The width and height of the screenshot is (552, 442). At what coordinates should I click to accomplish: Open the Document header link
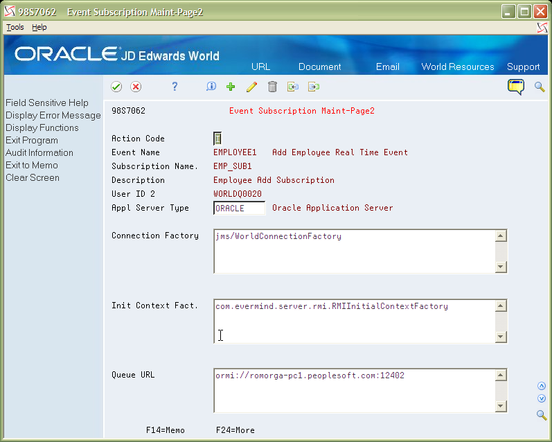pos(320,67)
